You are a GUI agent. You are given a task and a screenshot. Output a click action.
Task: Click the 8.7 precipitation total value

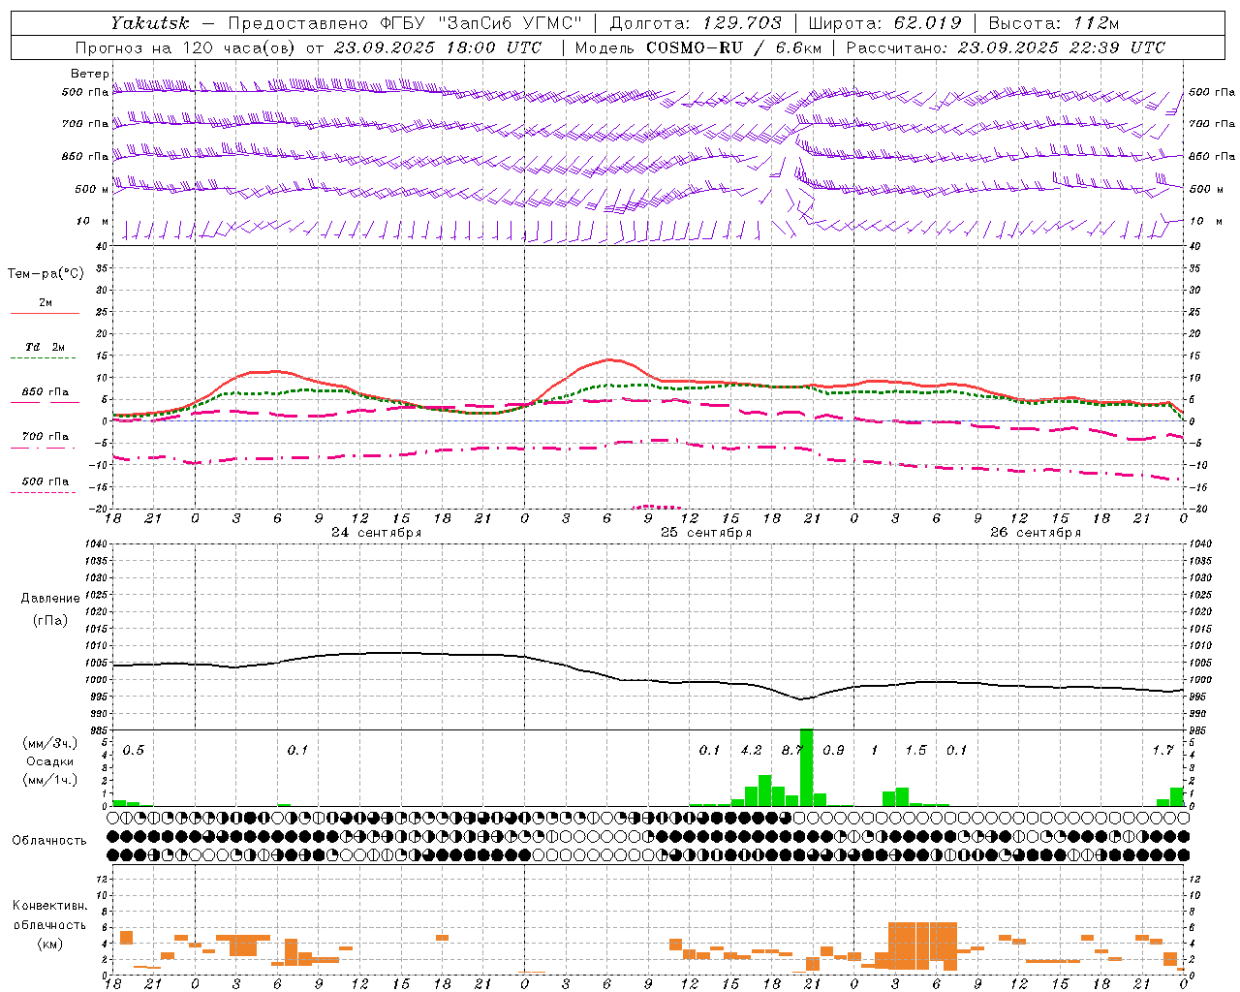(x=792, y=750)
